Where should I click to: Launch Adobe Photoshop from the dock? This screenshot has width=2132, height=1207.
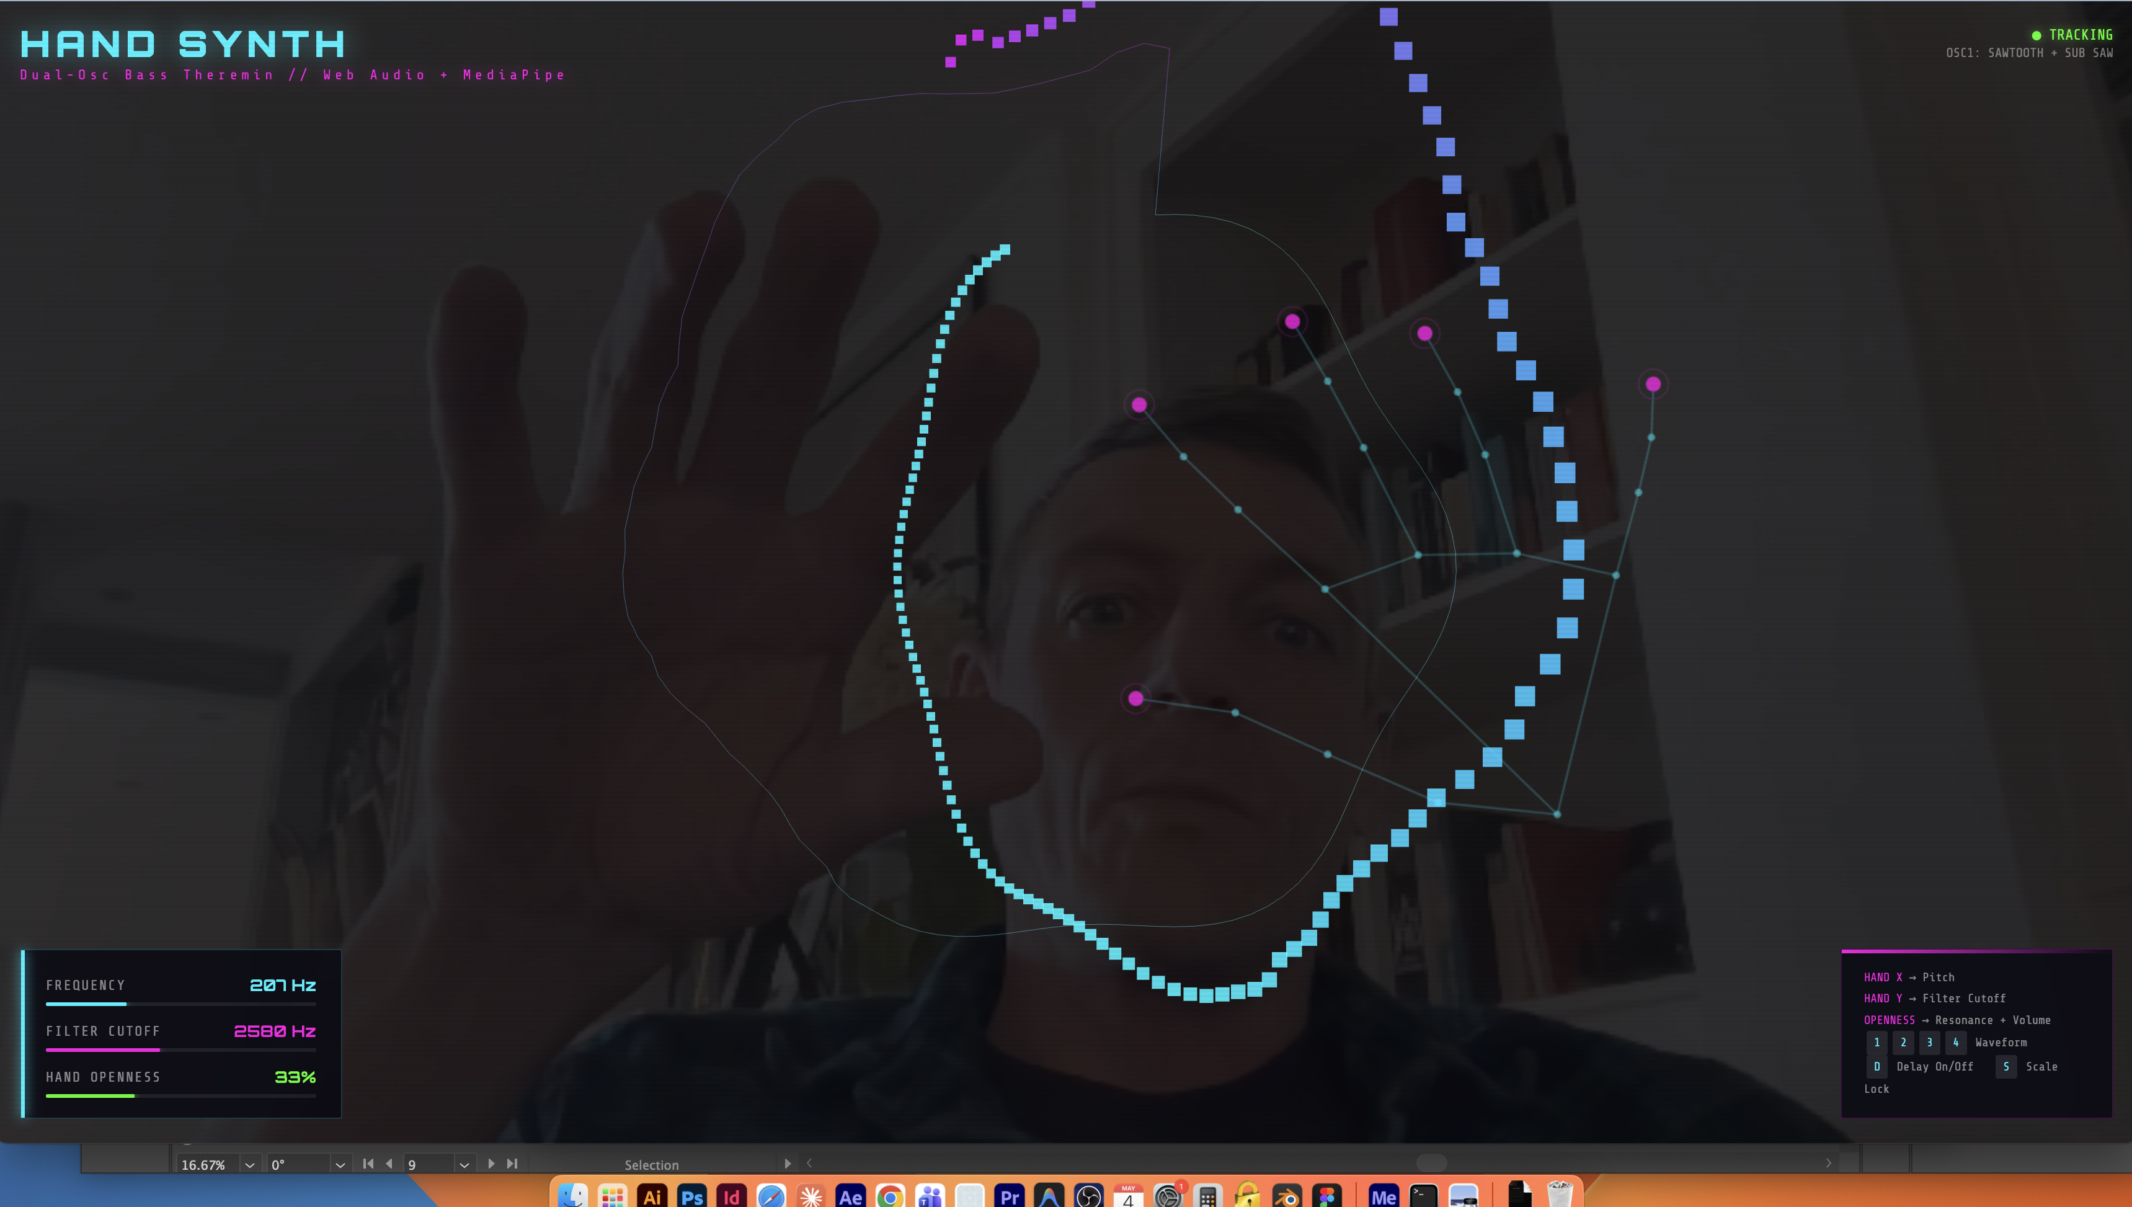[x=692, y=1195]
